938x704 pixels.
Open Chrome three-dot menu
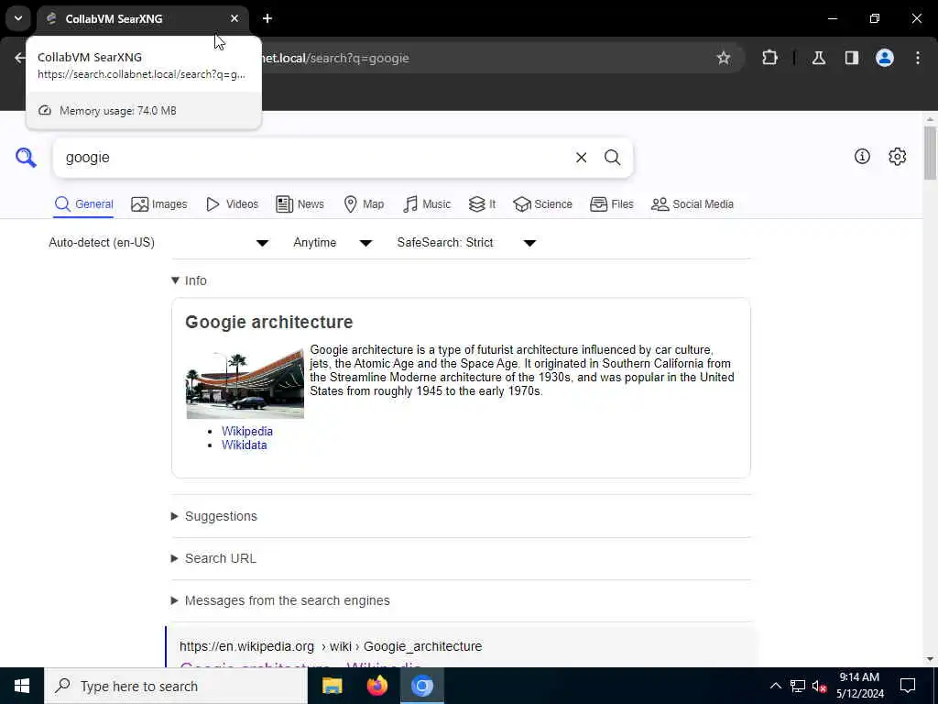tap(918, 58)
